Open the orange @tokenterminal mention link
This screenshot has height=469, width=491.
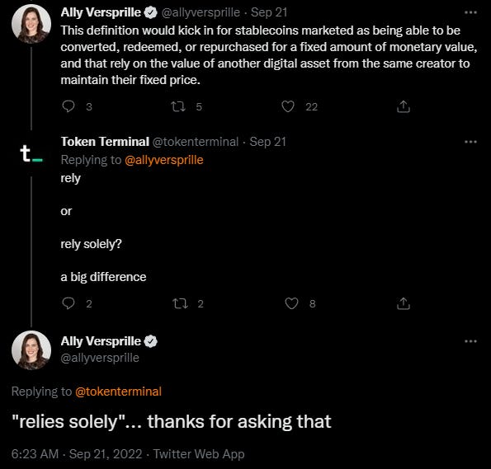118,392
